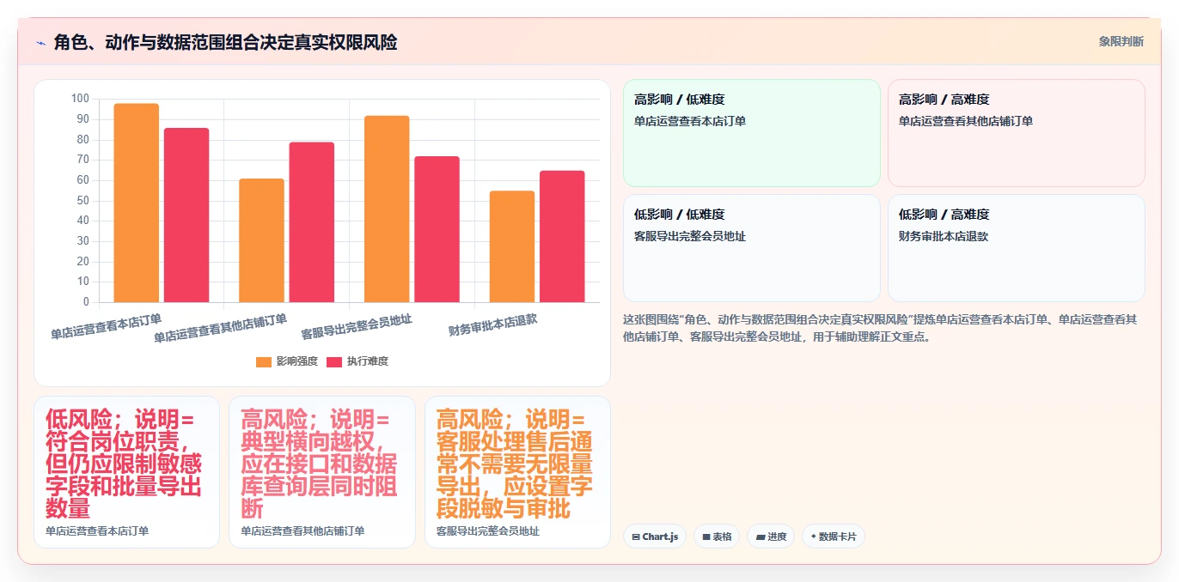Click 客服导出完整会员地址 in the quadrant card
Image resolution: width=1179 pixels, height=582 pixels.
(x=690, y=236)
